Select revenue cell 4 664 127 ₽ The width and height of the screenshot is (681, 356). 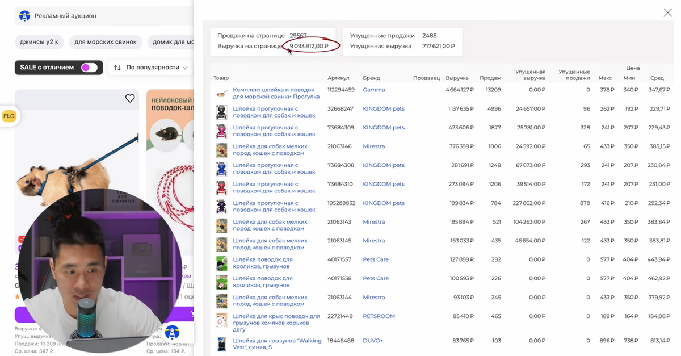(460, 90)
